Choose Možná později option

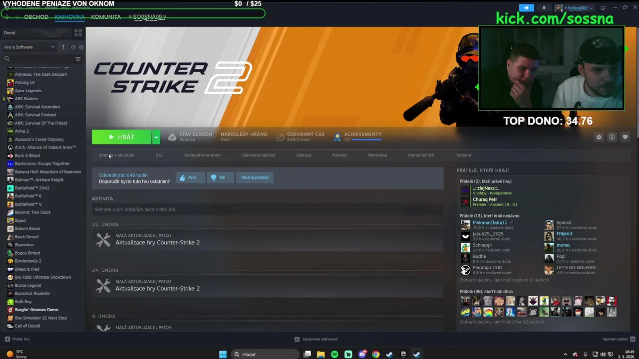coord(255,178)
